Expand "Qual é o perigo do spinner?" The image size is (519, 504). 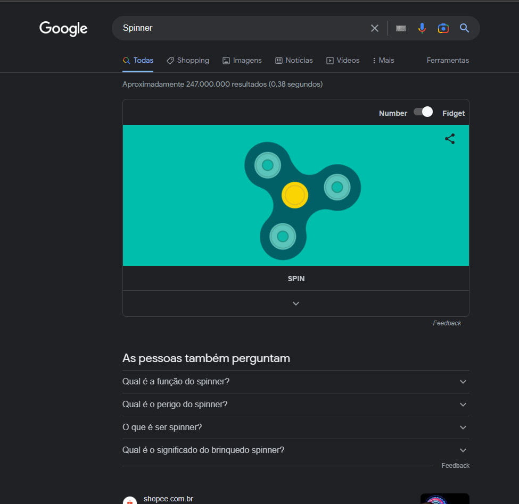tap(296, 404)
